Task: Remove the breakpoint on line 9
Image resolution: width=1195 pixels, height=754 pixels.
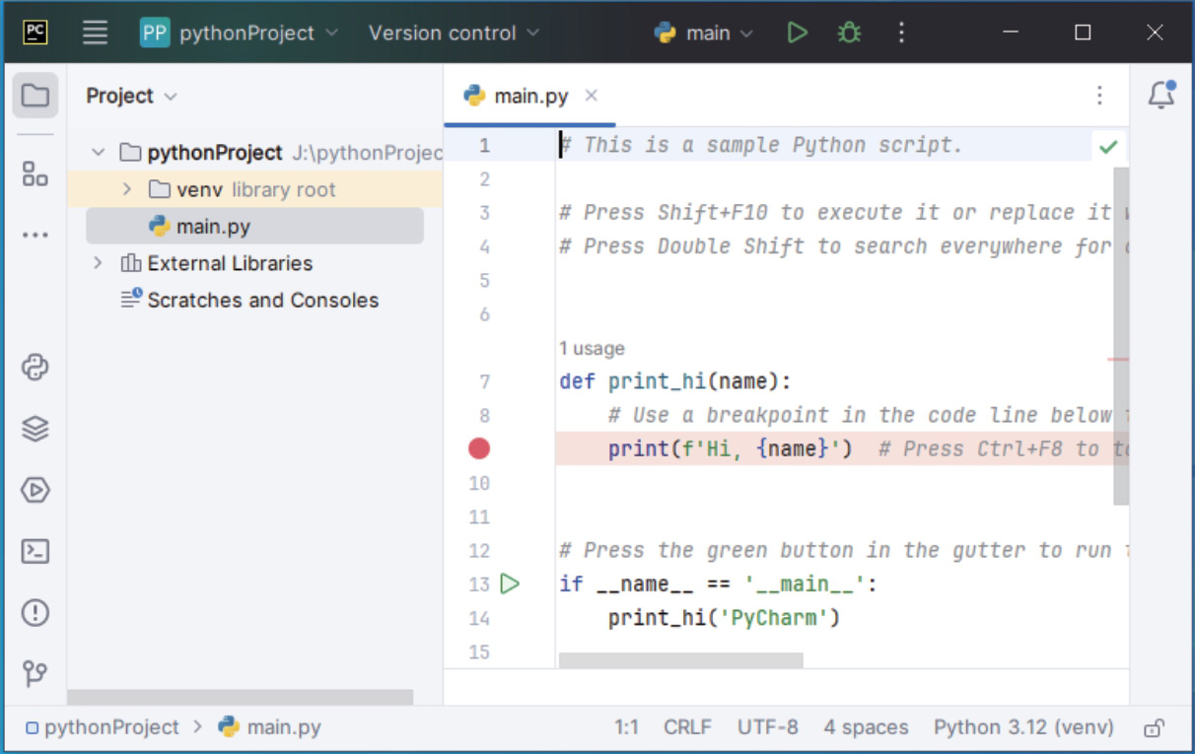Action: coord(479,449)
